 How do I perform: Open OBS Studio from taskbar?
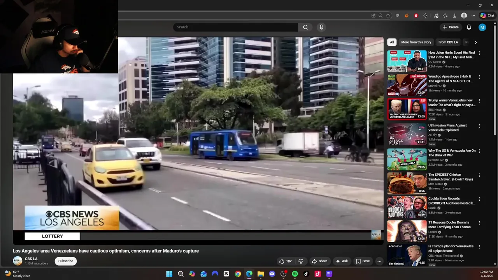point(284,274)
